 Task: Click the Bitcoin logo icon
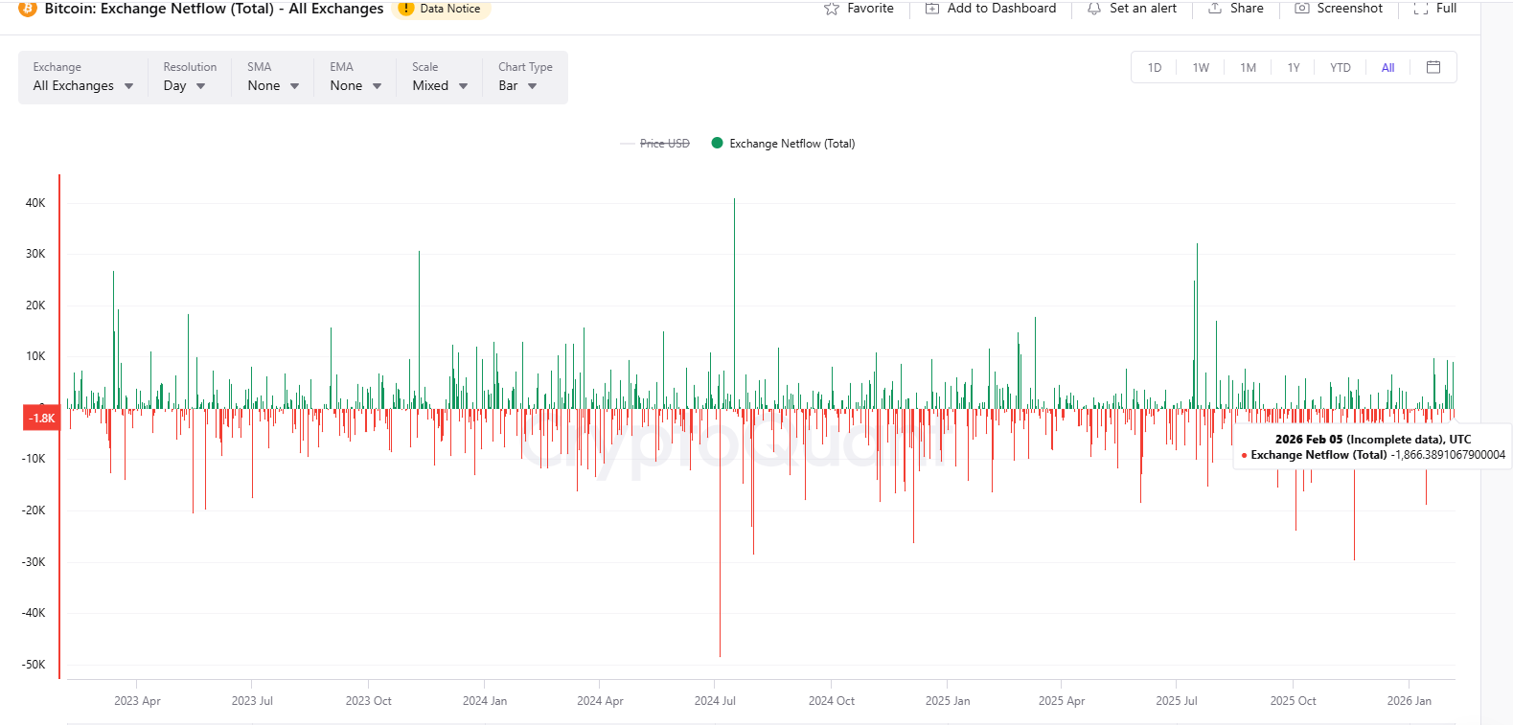(28, 9)
